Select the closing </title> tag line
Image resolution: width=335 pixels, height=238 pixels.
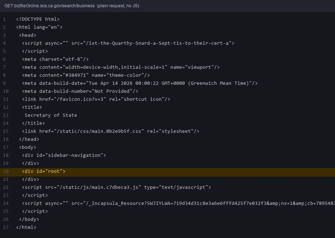[33, 123]
